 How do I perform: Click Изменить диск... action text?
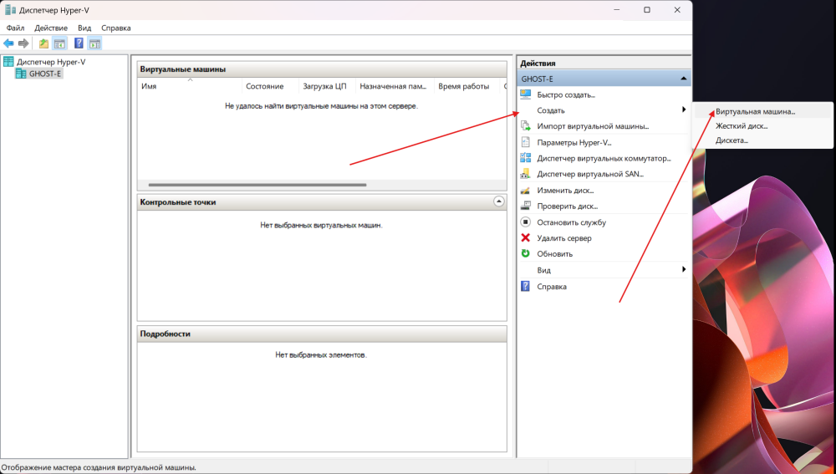(x=565, y=190)
